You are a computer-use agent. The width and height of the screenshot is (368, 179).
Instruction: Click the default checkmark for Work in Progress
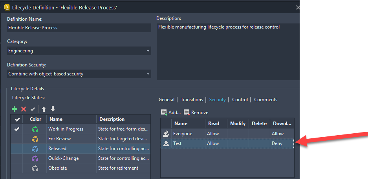(16, 129)
